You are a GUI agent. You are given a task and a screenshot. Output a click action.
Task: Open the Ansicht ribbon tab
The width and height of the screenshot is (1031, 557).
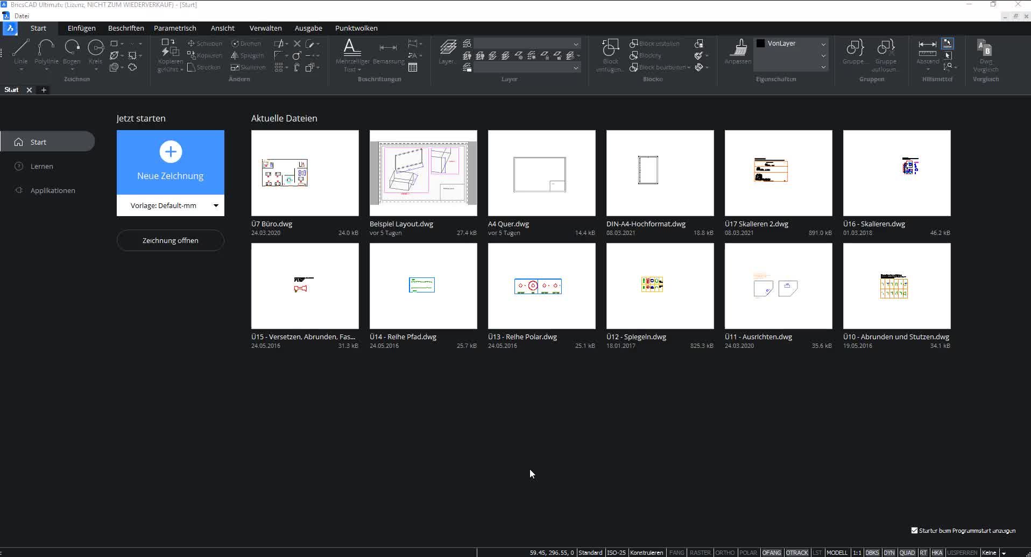coord(223,28)
